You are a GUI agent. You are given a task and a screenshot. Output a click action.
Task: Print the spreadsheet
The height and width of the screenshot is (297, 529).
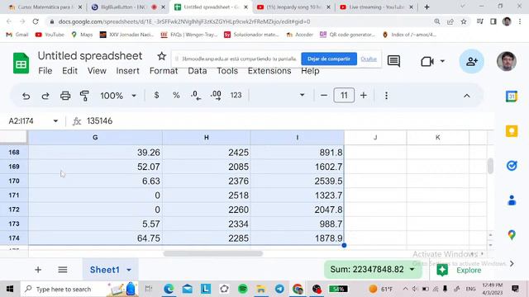[x=65, y=96]
